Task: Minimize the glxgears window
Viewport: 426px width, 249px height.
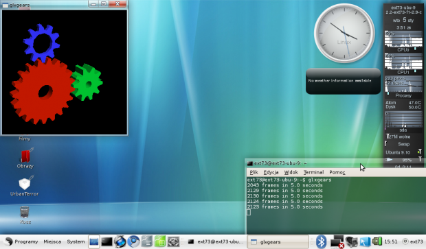Action: point(93,4)
